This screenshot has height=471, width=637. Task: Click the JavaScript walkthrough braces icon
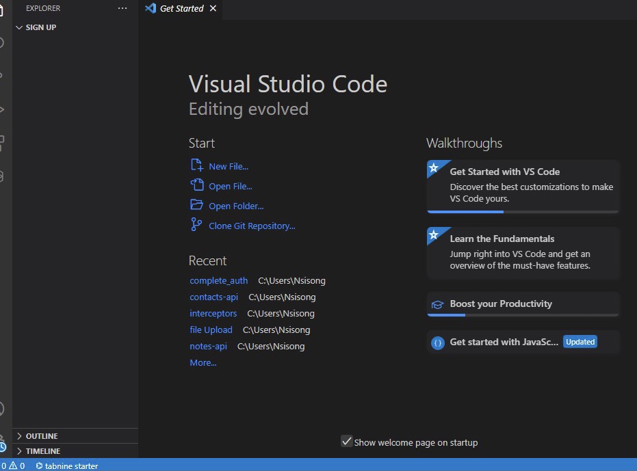[437, 342]
